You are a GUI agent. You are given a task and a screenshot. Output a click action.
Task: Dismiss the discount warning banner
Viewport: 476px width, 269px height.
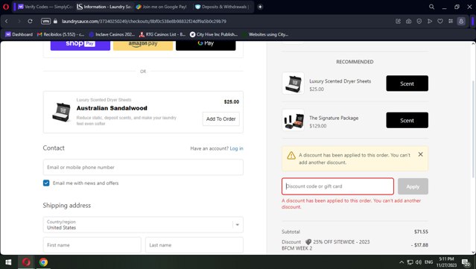pyautogui.click(x=420, y=154)
